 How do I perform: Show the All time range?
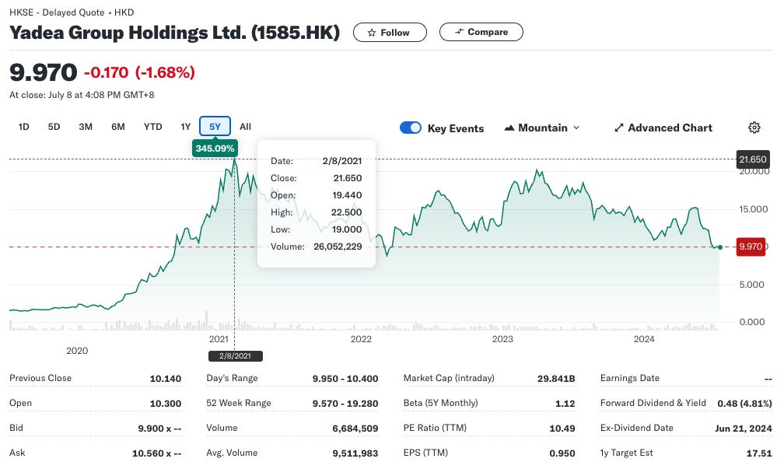(x=245, y=127)
